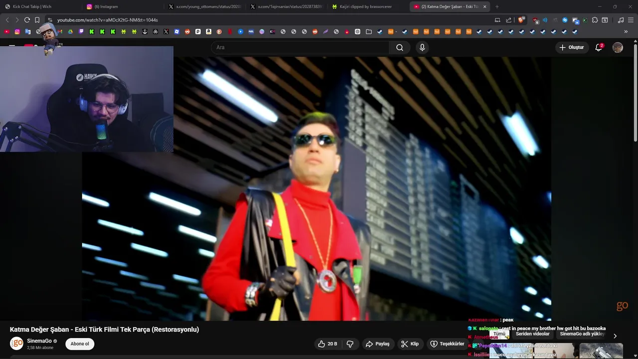The height and width of the screenshot is (359, 638).
Task: Open the X bookmark in bookmarks bar
Action: (x=166, y=31)
